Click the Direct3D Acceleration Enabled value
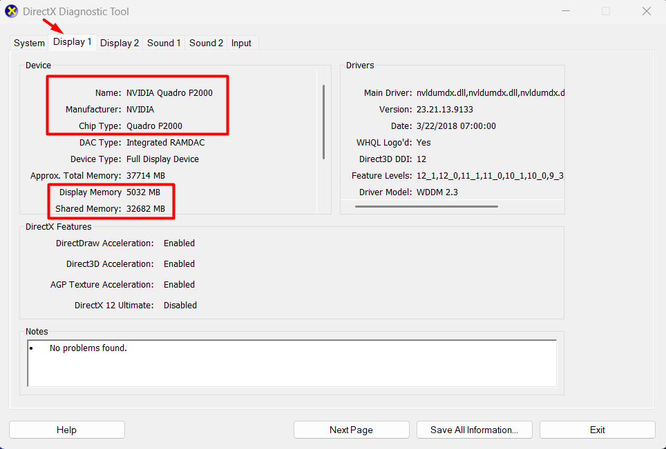Screen dimensions: 666x449 click(x=179, y=263)
